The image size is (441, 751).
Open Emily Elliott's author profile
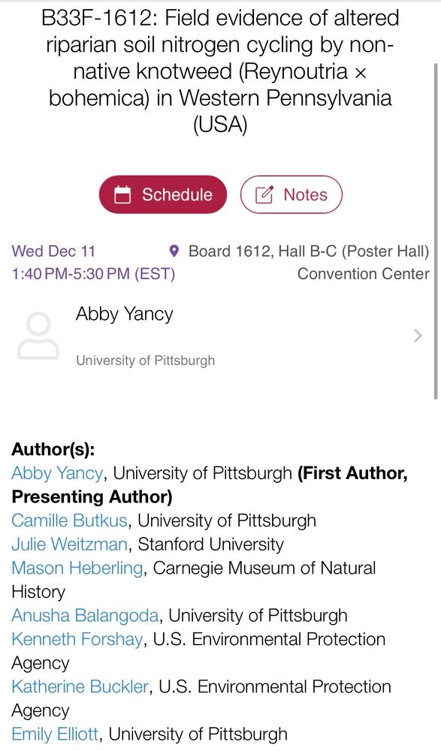point(53,734)
